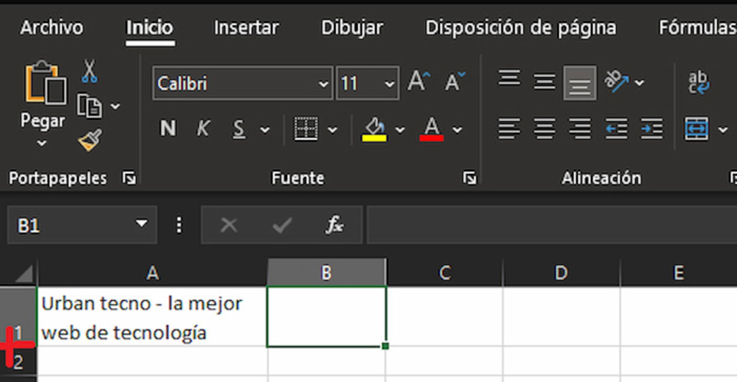Select cell A1 with Urban tecno text
The height and width of the screenshot is (382, 737).
pos(152,316)
